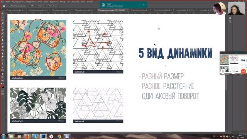Click the Skype webcam notification banner
The height and width of the screenshot is (139, 247).
[x=123, y=5]
